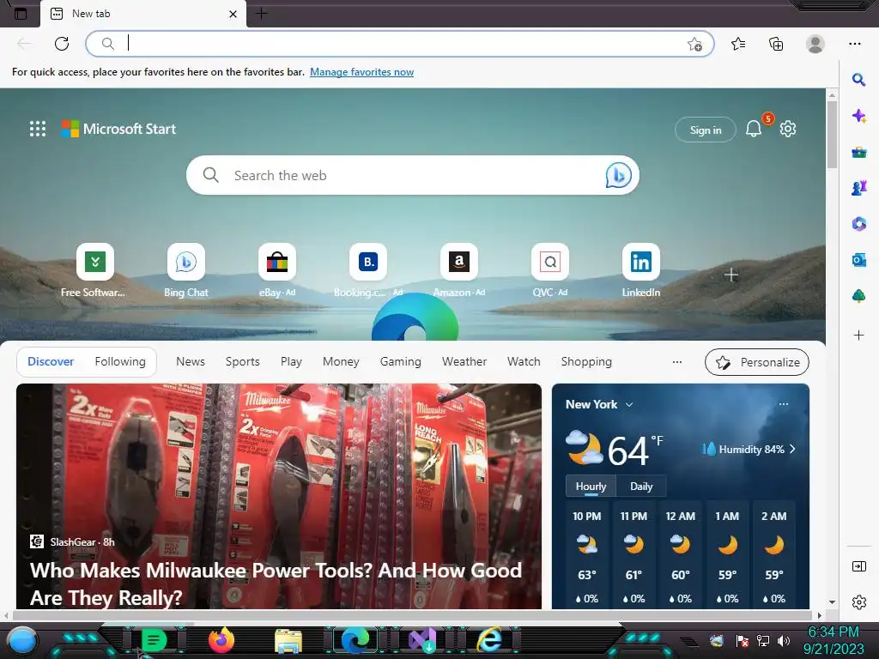Screen dimensions: 879x659
Task: Open the Free Software quick link tile
Action: 94,262
